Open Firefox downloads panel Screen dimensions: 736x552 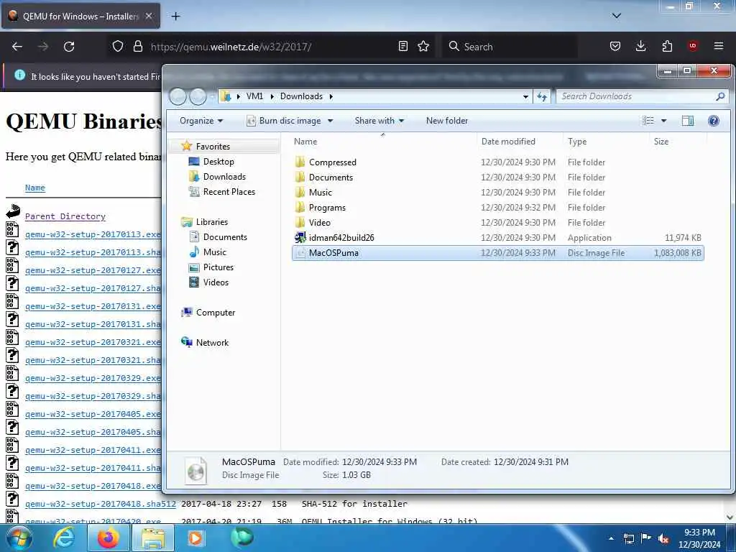(640, 46)
